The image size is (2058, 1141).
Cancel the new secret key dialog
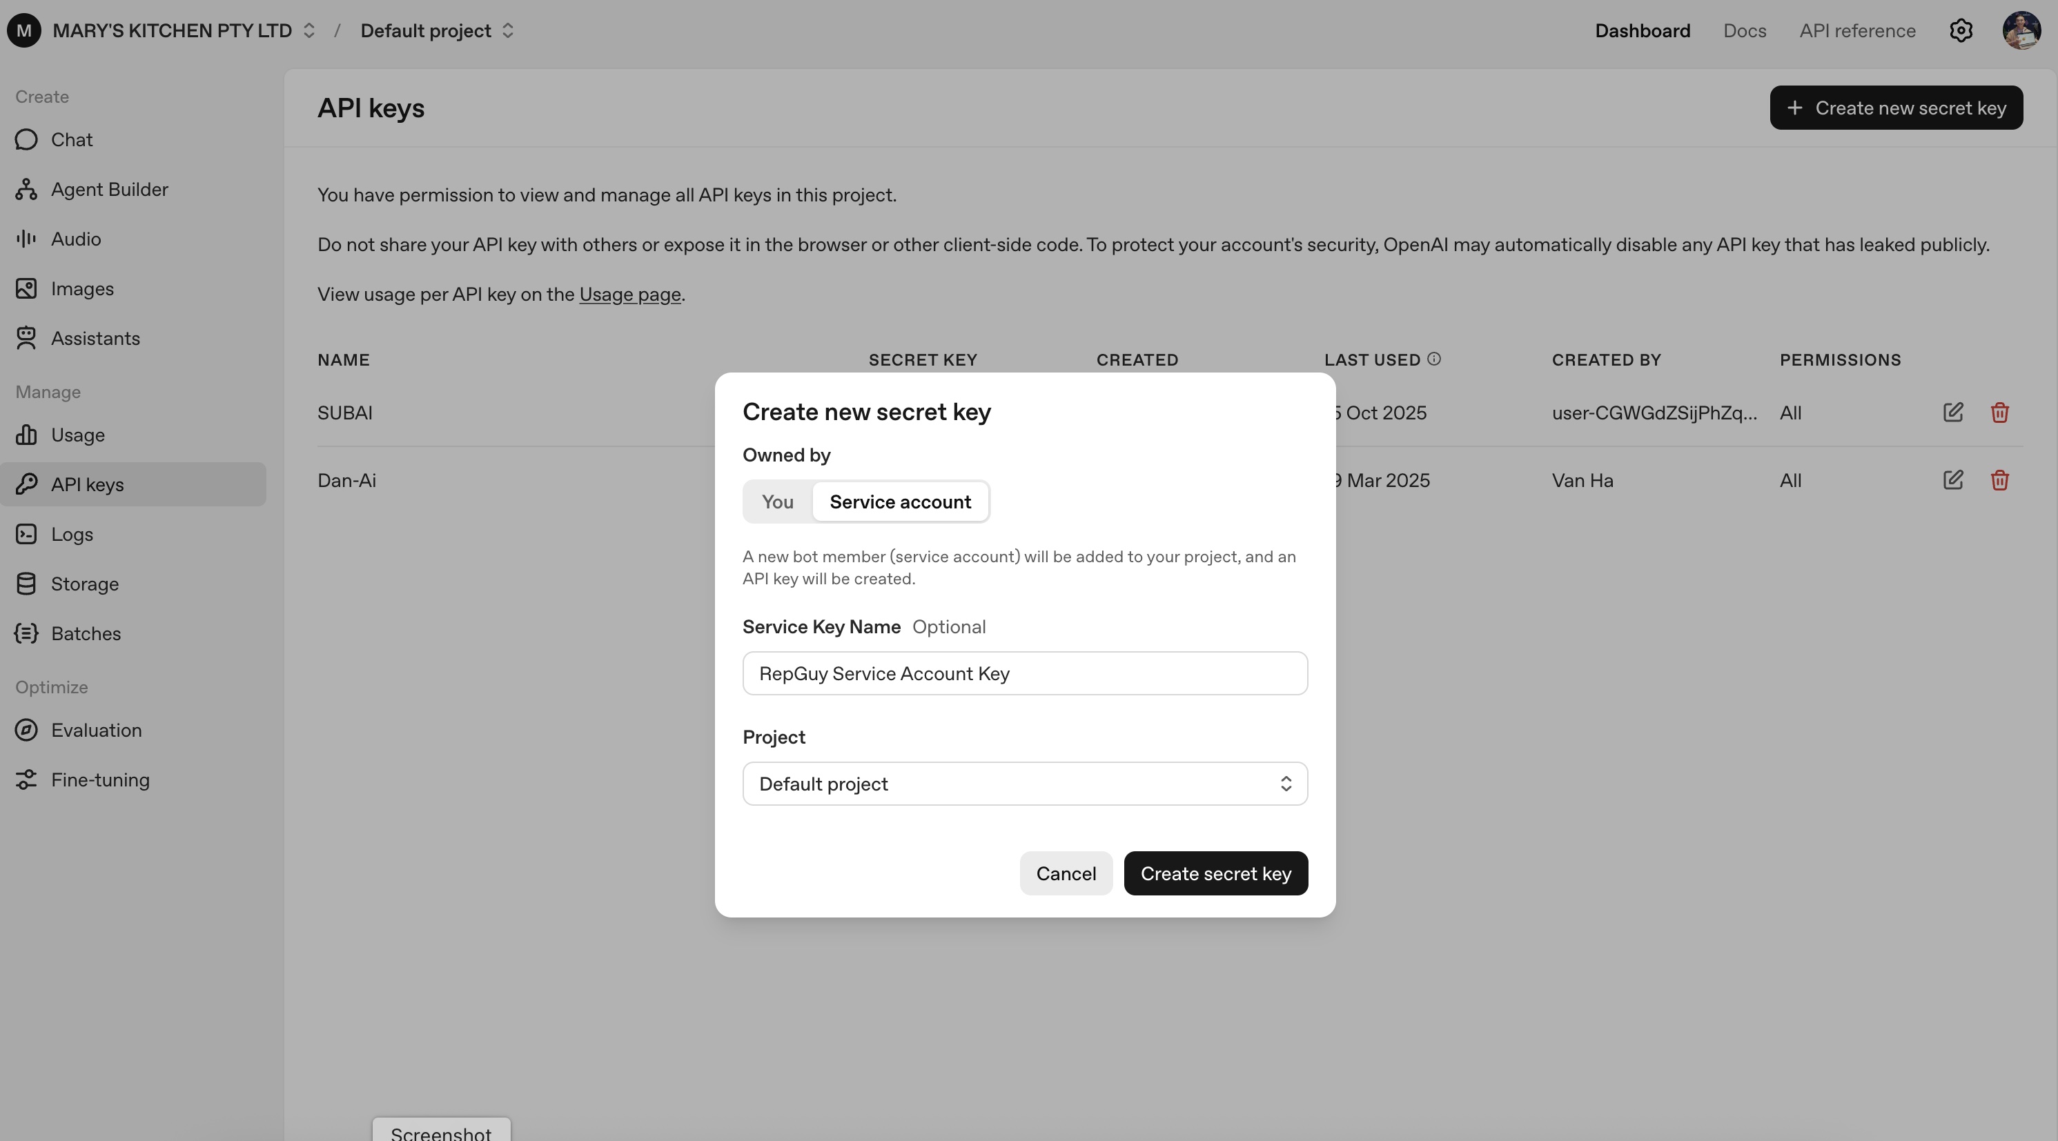click(x=1065, y=873)
